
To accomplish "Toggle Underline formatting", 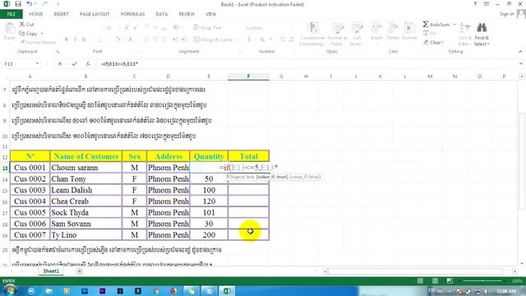I will [x=84, y=39].
